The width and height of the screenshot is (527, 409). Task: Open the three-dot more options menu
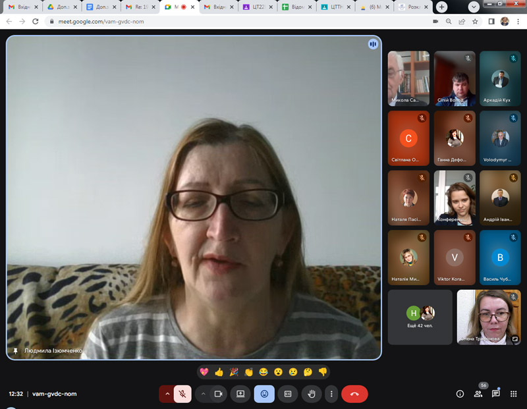[331, 394]
